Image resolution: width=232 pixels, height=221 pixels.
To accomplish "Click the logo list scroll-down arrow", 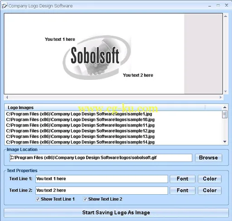I will (x=225, y=142).
